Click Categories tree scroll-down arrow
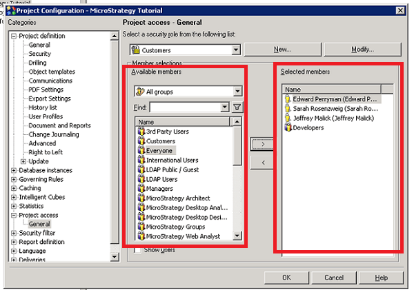This screenshot has height=290, width=414. click(115, 256)
